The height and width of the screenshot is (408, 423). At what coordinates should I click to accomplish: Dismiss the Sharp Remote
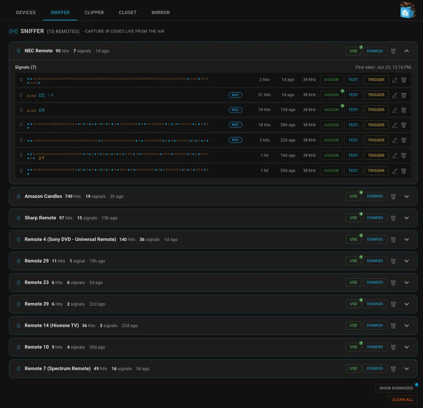pyautogui.click(x=375, y=218)
